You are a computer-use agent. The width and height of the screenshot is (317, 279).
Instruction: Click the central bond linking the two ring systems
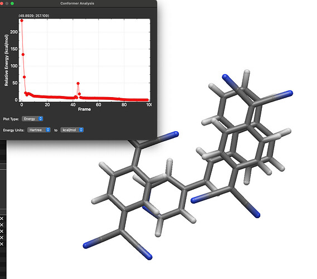coord(195,185)
